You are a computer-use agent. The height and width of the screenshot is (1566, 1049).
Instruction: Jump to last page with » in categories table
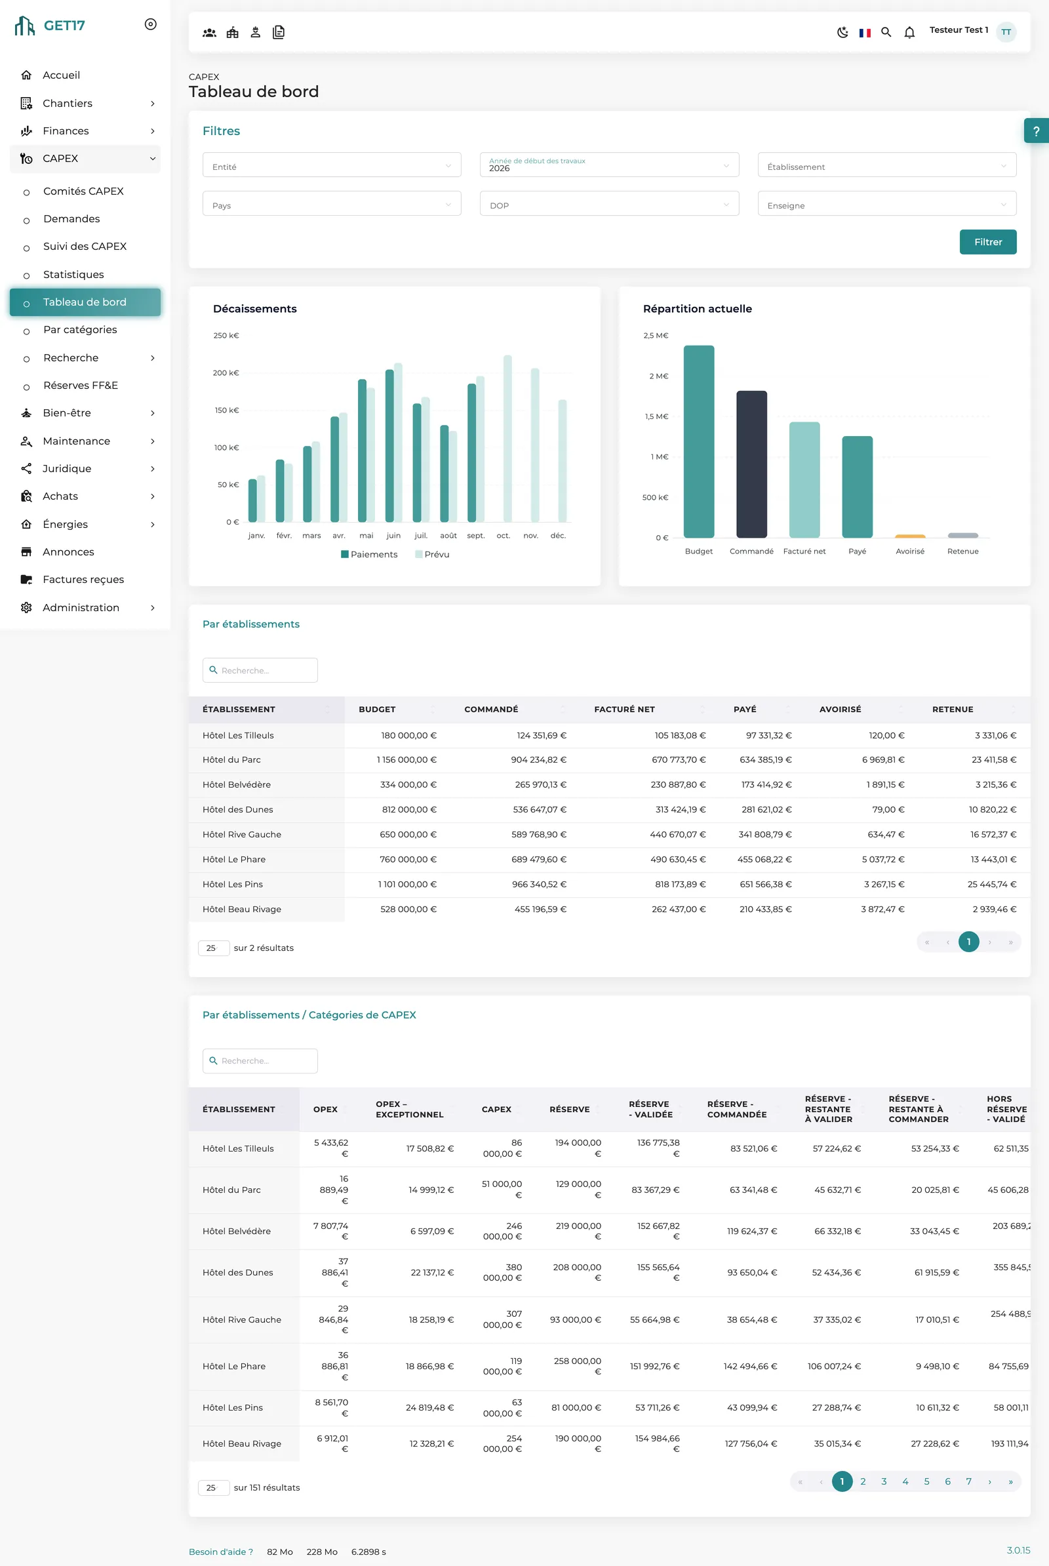1010,1481
